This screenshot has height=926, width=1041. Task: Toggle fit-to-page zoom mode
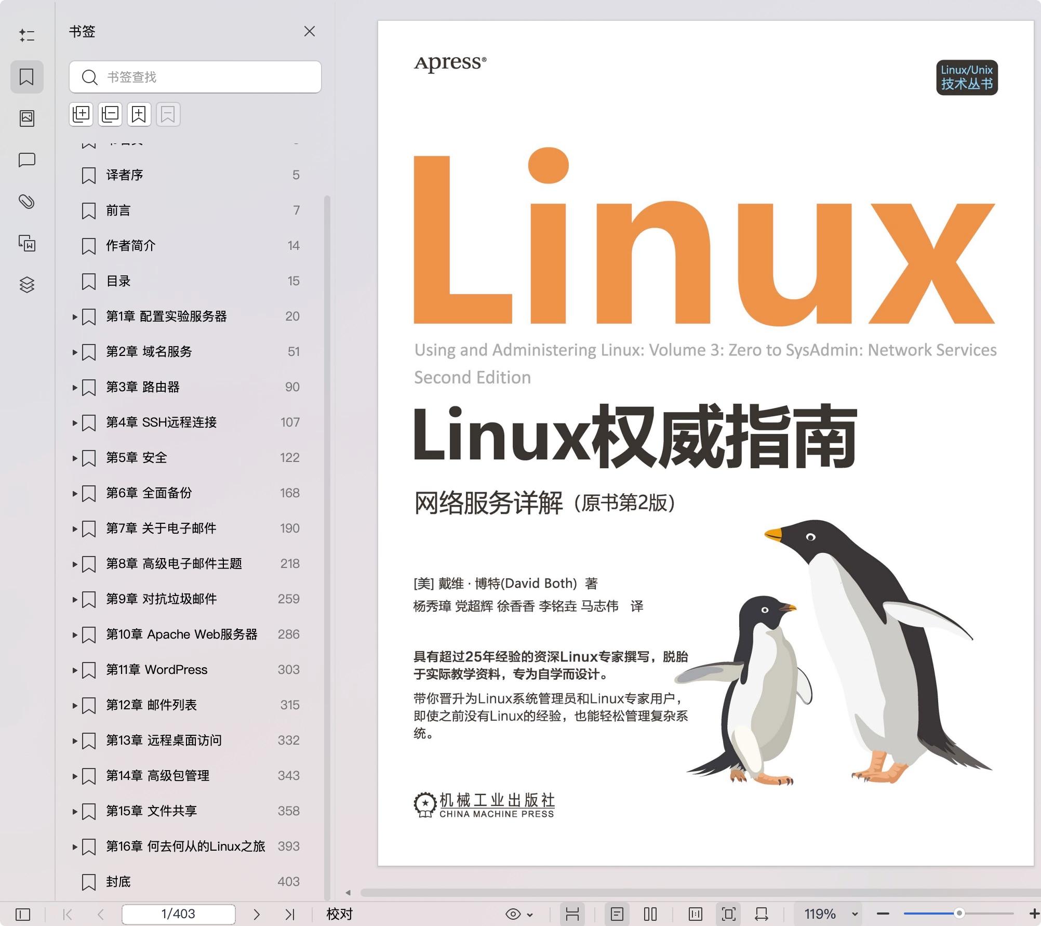pos(729,914)
